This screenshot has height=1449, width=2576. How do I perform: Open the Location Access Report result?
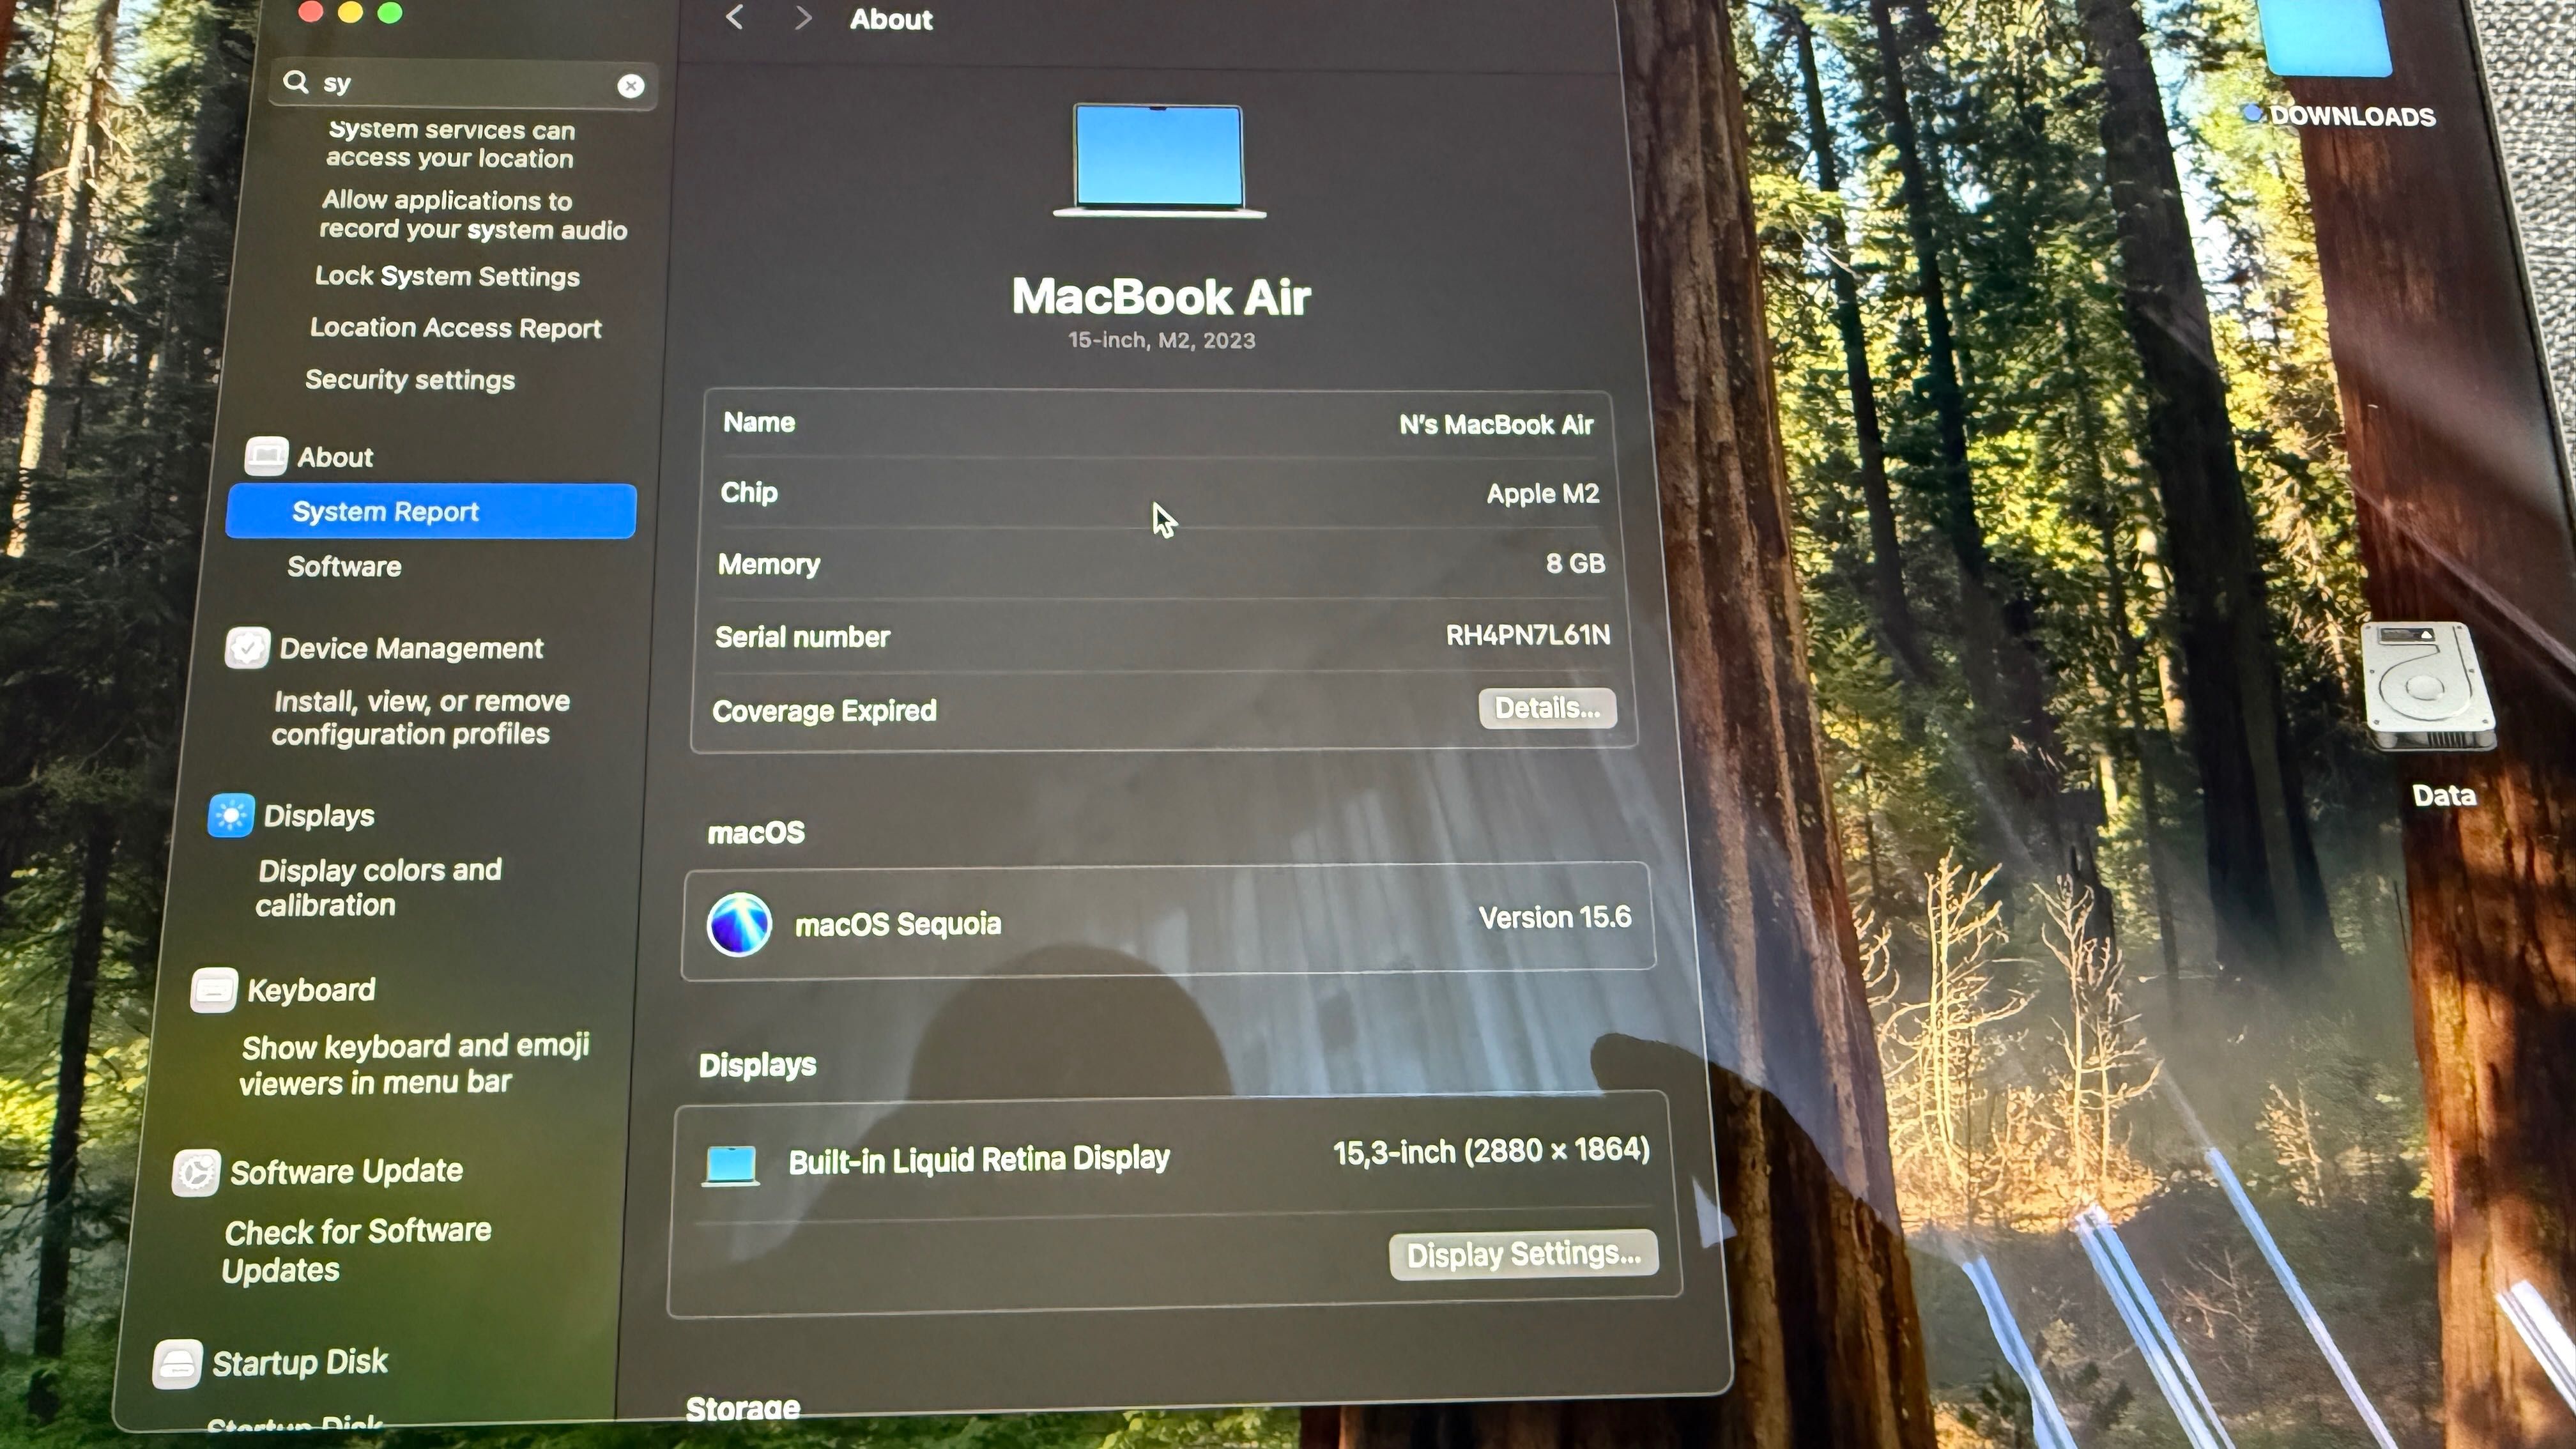point(455,328)
